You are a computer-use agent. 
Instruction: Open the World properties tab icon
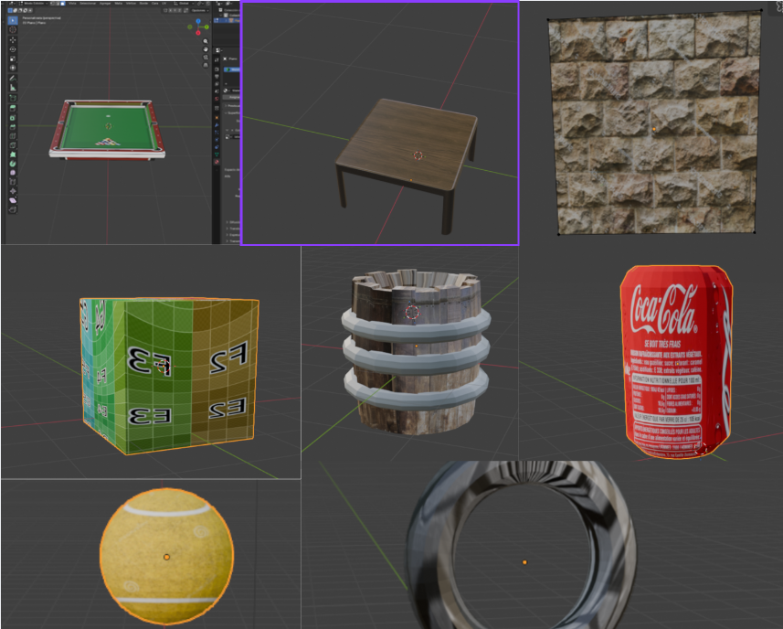[x=217, y=99]
